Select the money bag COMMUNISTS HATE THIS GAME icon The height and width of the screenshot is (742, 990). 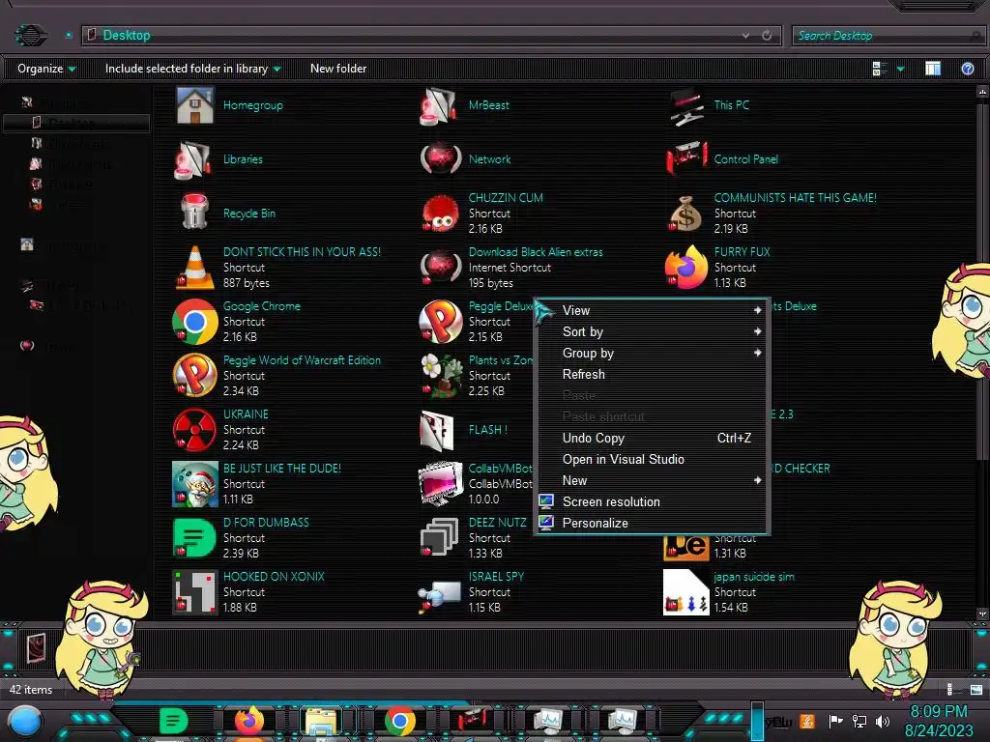coord(685,214)
